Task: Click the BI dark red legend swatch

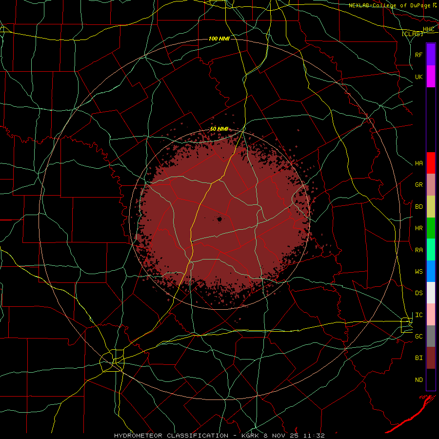Action: pos(431,358)
